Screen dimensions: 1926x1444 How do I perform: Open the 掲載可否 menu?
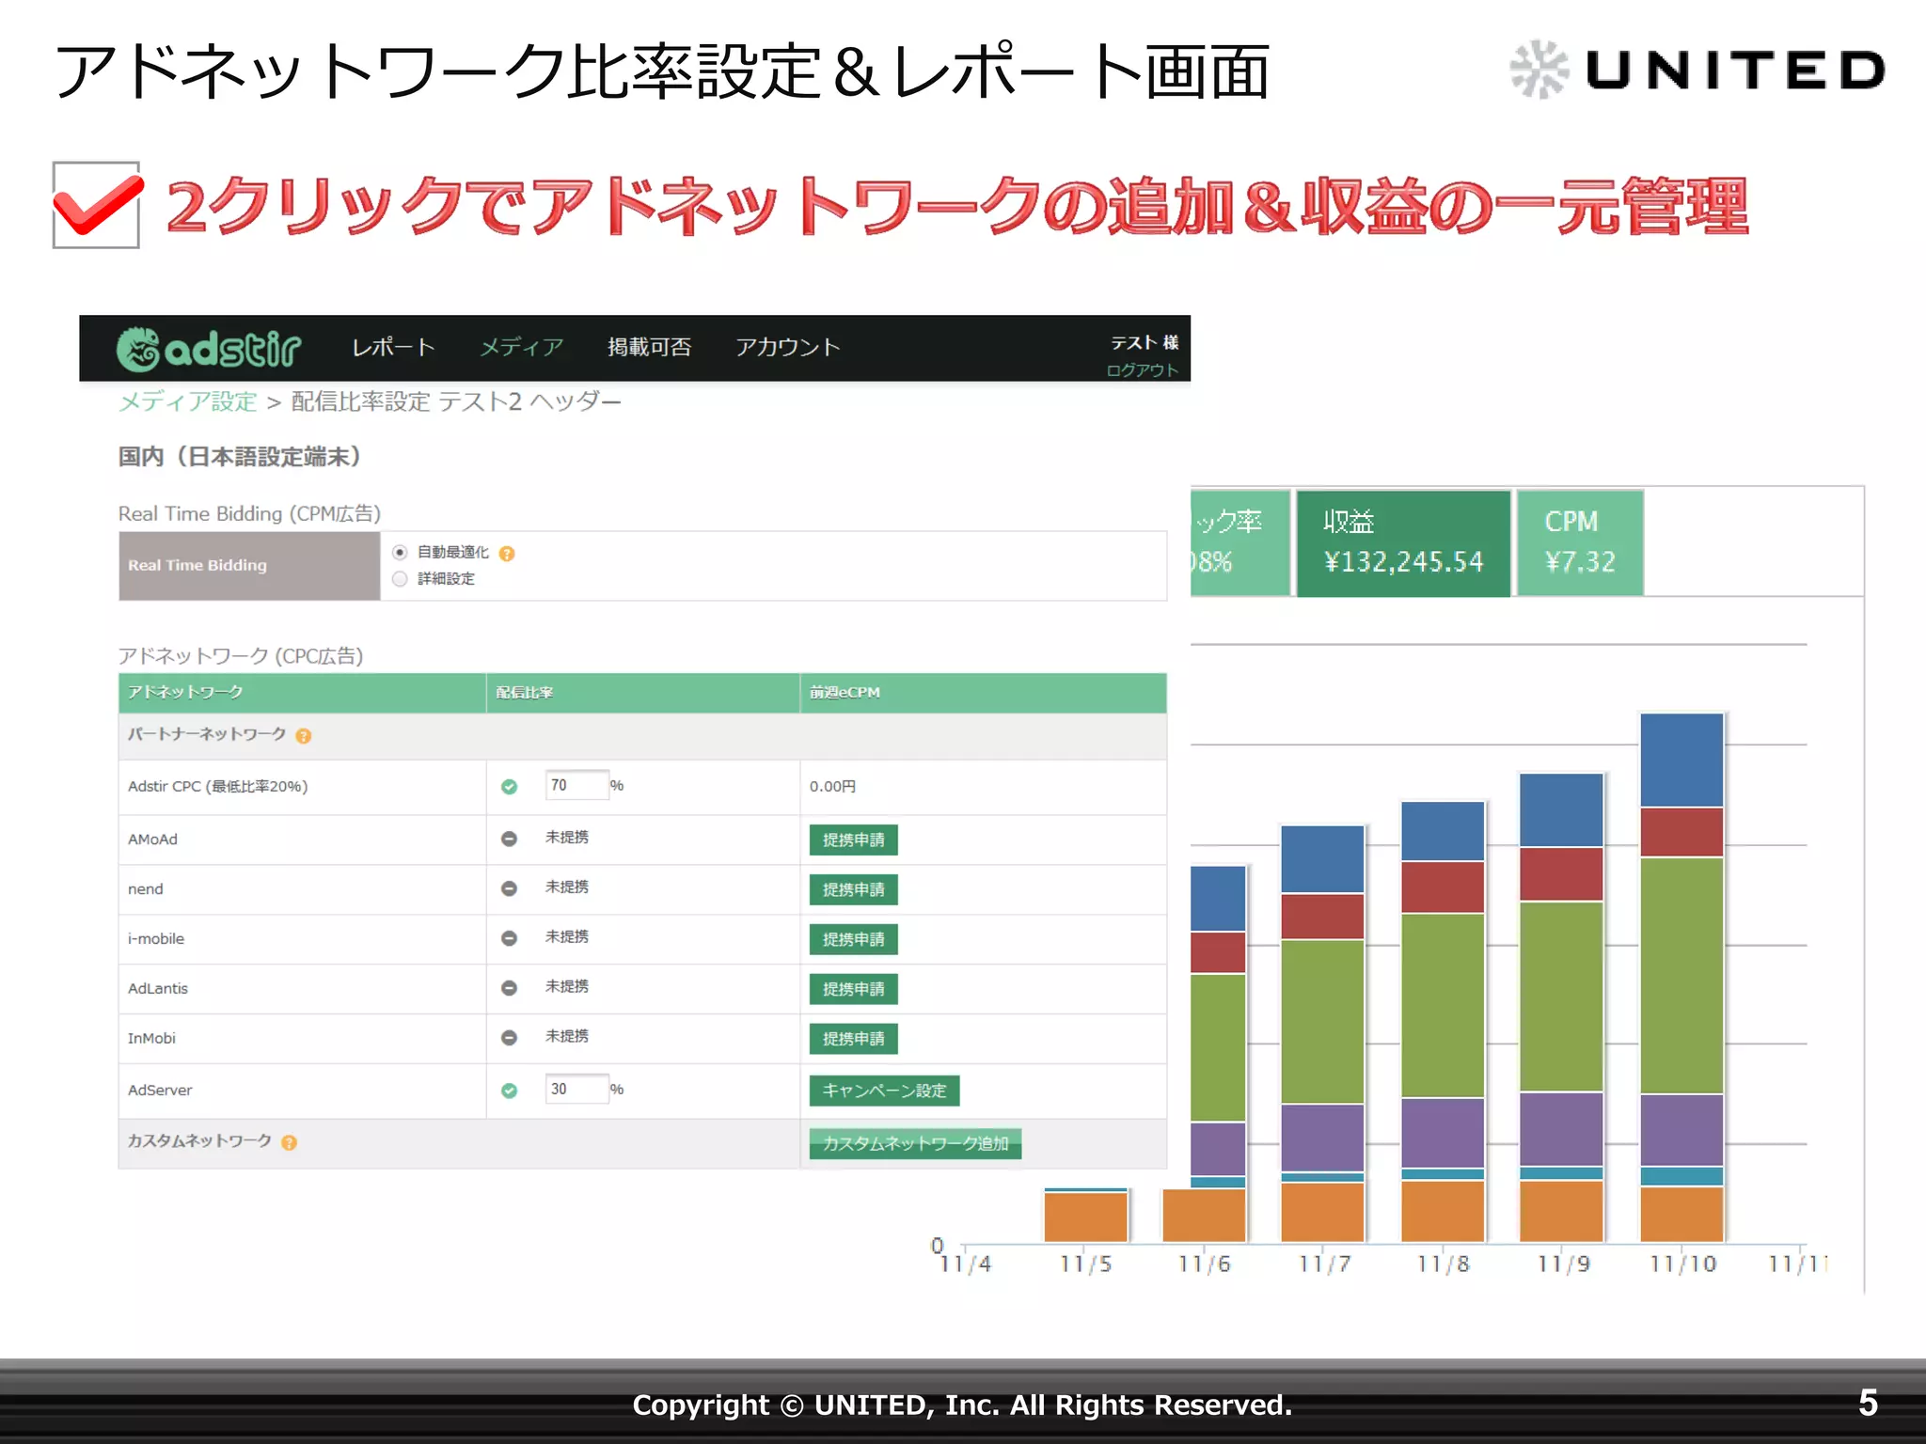[x=649, y=348]
